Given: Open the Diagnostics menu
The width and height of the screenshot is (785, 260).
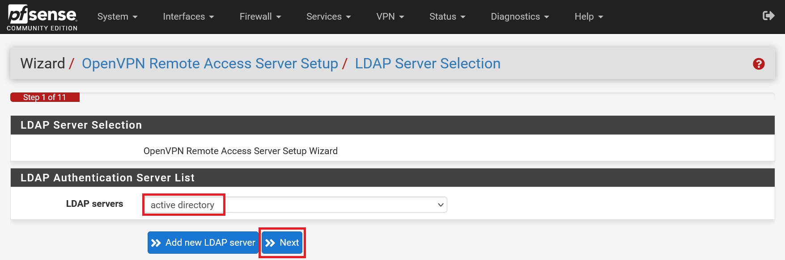Looking at the screenshot, I should point(520,17).
